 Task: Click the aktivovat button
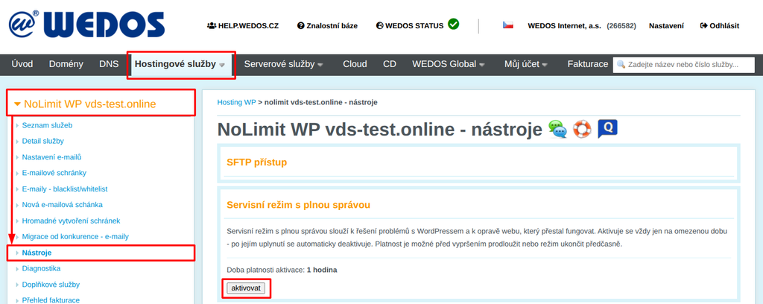pos(246,288)
